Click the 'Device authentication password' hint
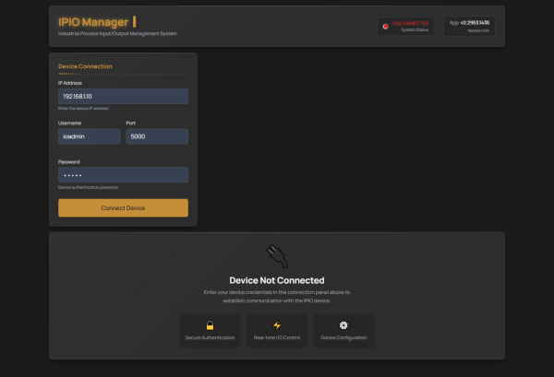The height and width of the screenshot is (377, 554). (89, 187)
